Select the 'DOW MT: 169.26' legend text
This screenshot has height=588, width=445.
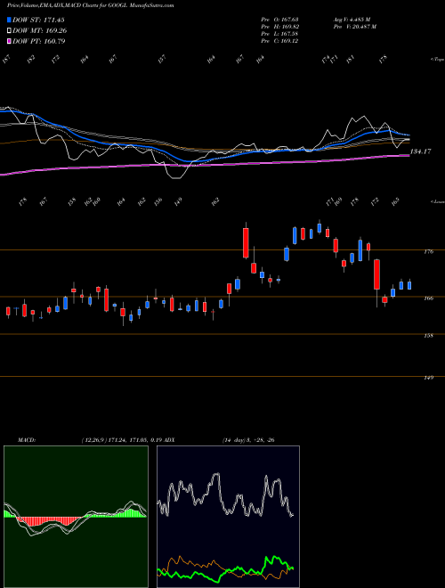(x=40, y=30)
